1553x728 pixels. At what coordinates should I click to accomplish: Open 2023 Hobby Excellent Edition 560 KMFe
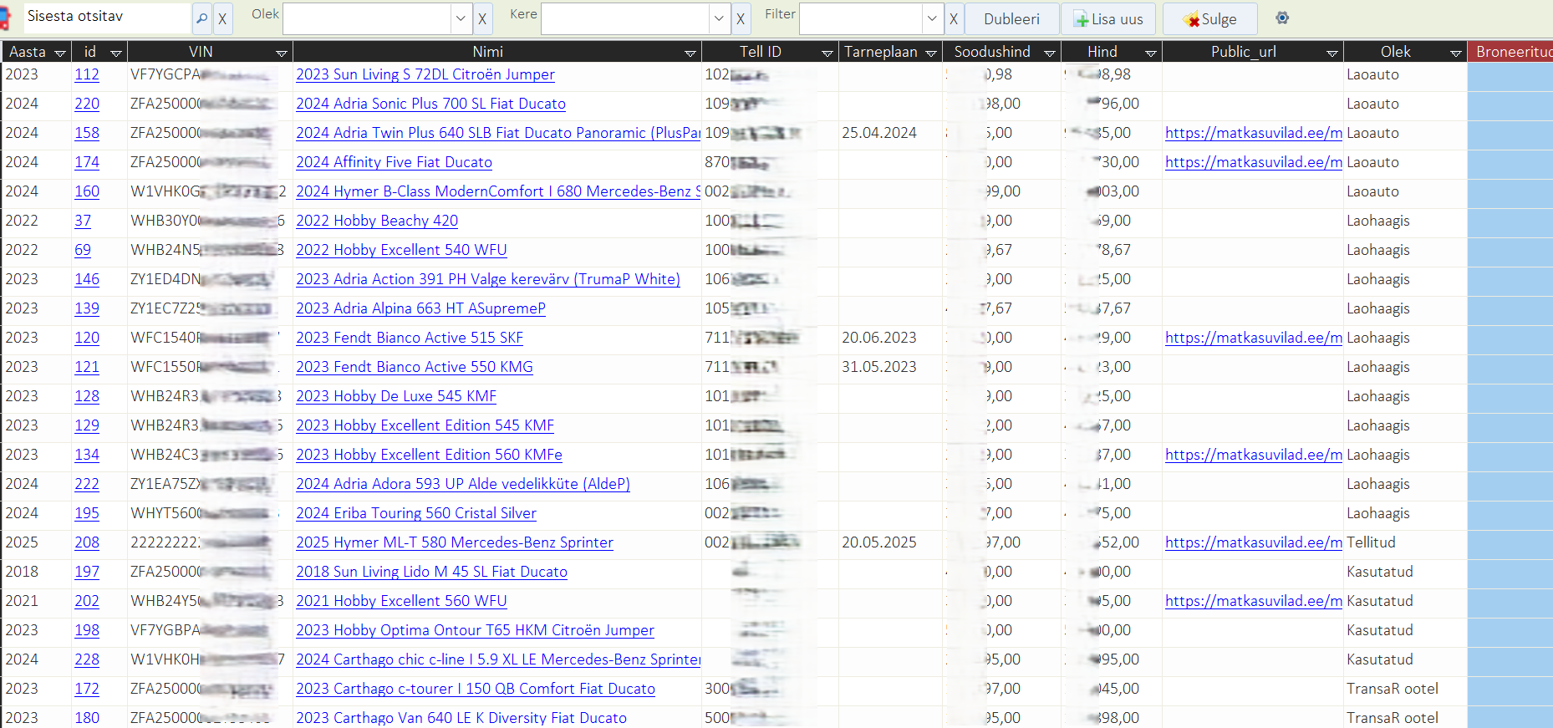429,455
